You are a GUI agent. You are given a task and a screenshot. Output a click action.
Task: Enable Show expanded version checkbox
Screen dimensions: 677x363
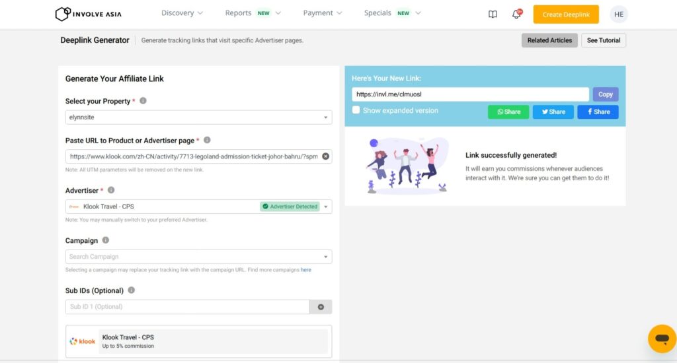pos(356,110)
